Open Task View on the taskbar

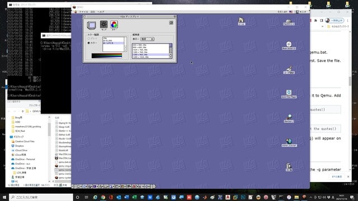coord(86,197)
